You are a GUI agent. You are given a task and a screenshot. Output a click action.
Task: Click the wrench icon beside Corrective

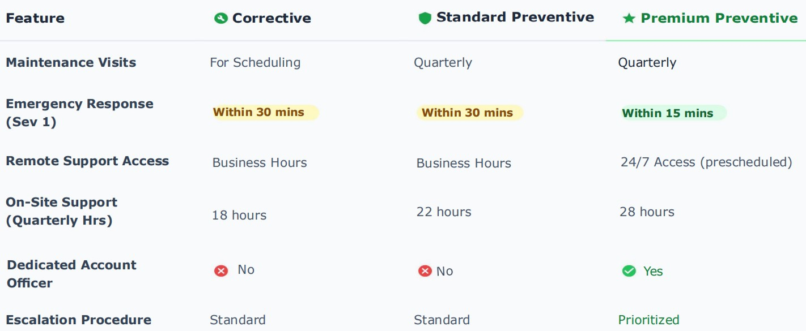(x=220, y=19)
